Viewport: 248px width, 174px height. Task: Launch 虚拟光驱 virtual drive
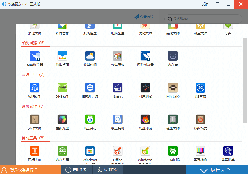(62, 119)
